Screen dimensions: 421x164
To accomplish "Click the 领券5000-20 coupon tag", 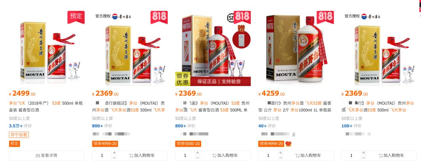I will click(188, 144).
